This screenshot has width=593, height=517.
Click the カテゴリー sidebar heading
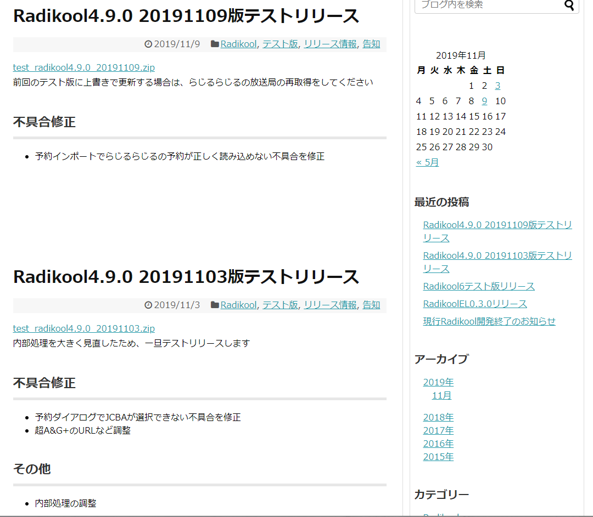tap(441, 495)
